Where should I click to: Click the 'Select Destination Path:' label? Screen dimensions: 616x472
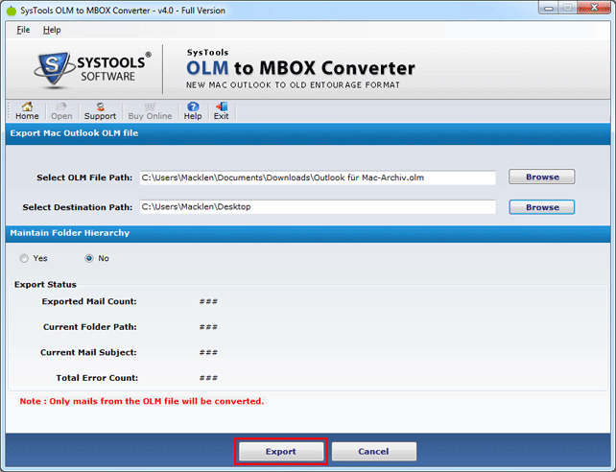click(x=78, y=207)
